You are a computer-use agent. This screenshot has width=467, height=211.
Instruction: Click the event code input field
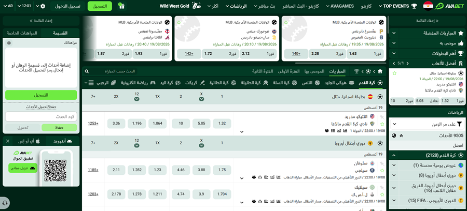point(41,117)
